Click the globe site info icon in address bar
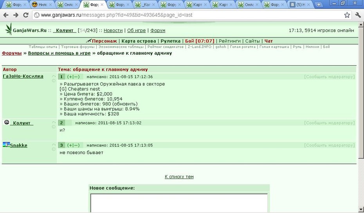This screenshot has height=213, width=364. pos(36,15)
